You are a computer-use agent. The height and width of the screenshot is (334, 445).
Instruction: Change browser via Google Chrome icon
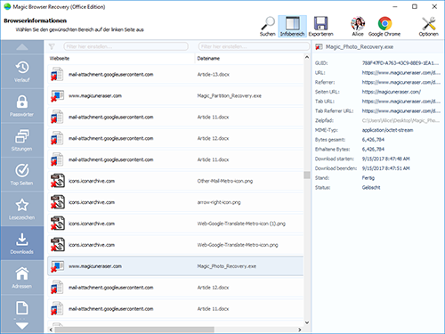coord(384,27)
